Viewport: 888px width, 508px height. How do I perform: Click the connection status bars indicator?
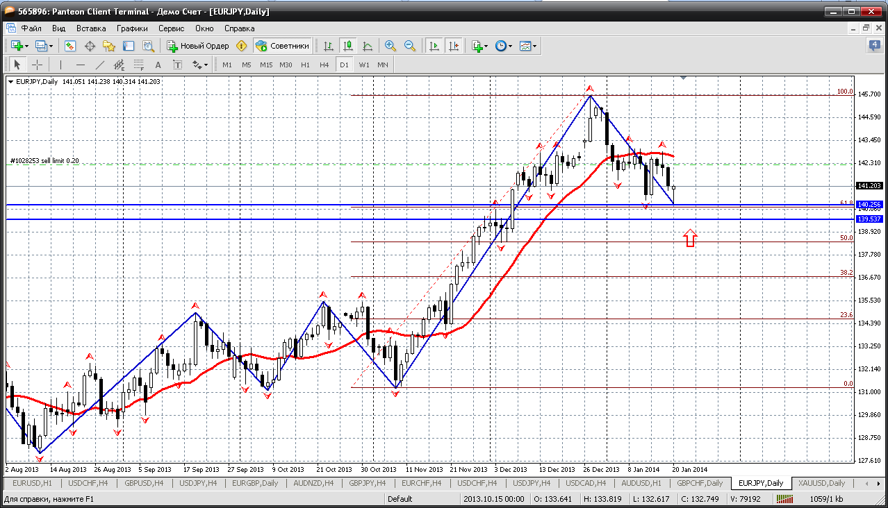coord(784,499)
